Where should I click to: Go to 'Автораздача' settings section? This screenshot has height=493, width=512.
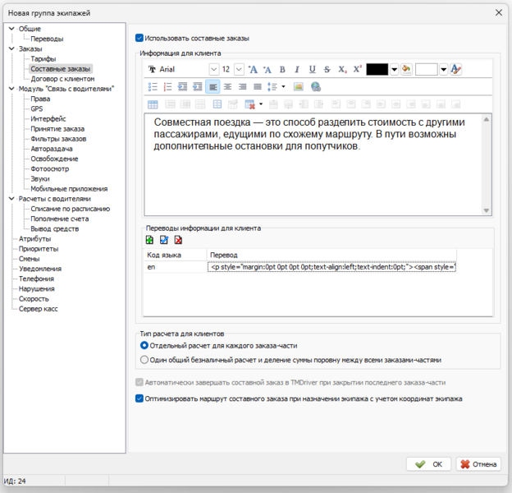(x=51, y=149)
